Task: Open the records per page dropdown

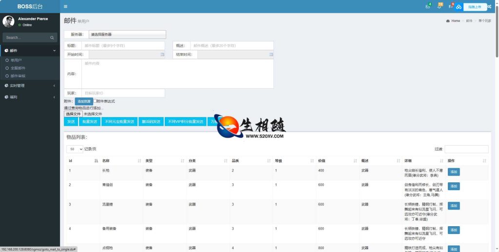Action: coord(75,149)
